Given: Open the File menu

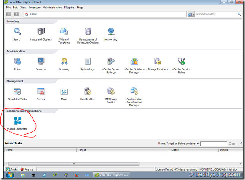Looking at the screenshot, I should click(x=8, y=8).
